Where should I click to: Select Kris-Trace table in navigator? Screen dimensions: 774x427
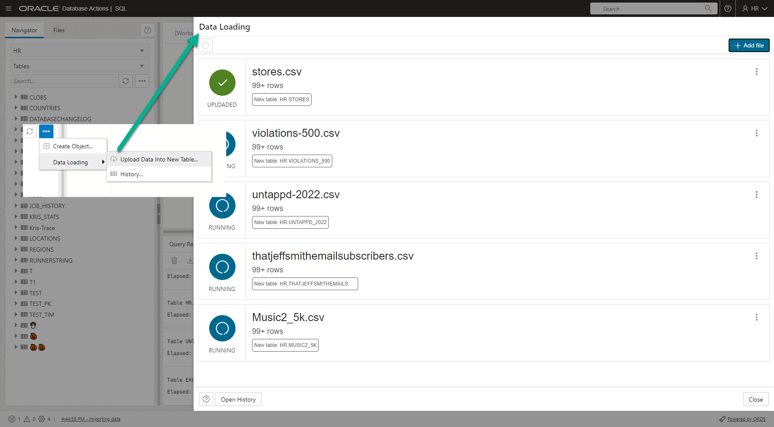[42, 227]
